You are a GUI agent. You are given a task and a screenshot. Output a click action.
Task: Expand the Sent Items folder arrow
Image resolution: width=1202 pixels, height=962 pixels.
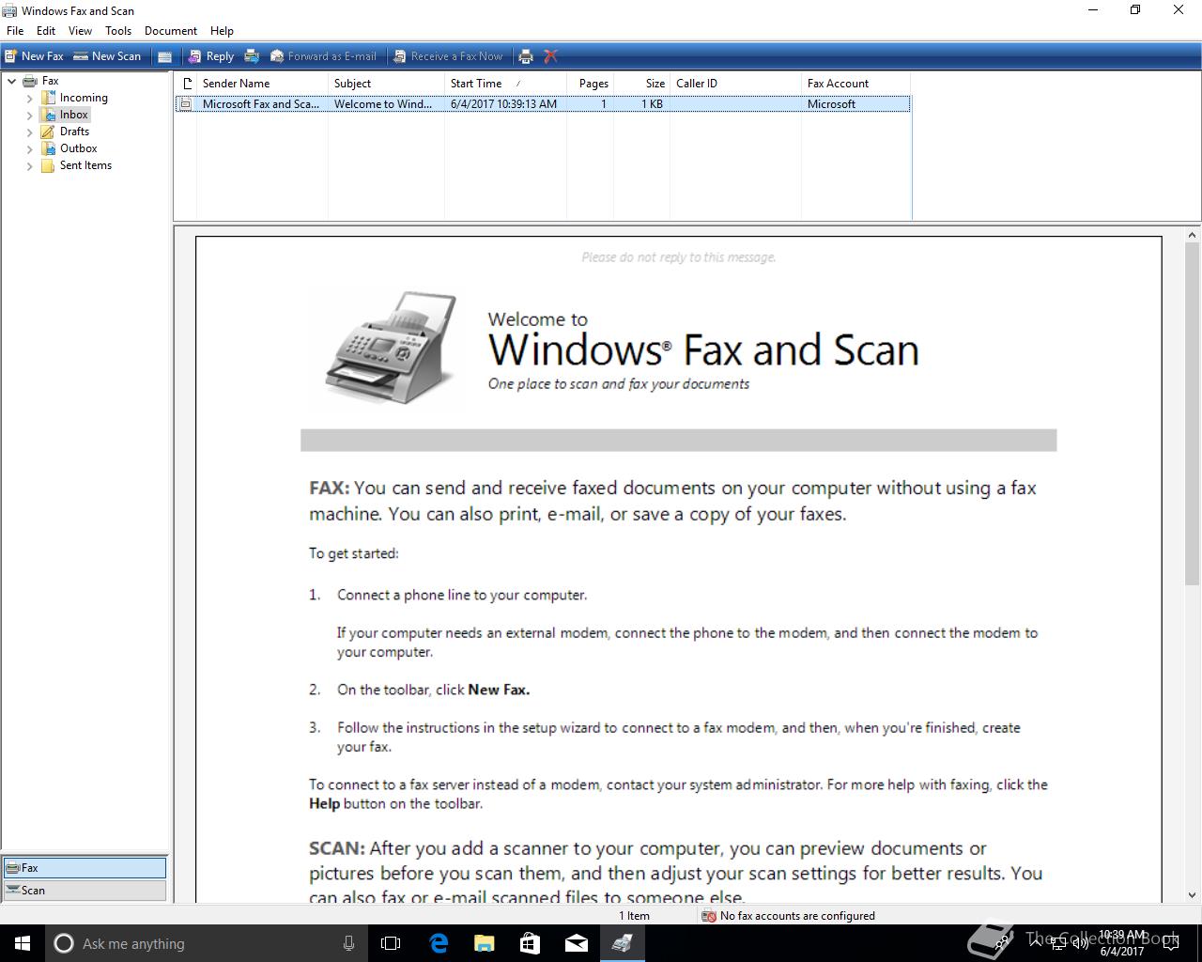pyautogui.click(x=29, y=165)
